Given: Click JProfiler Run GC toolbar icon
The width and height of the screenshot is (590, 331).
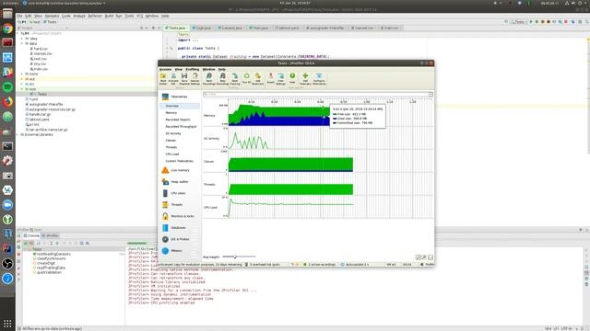Looking at the screenshot, I should pyautogui.click(x=246, y=78).
